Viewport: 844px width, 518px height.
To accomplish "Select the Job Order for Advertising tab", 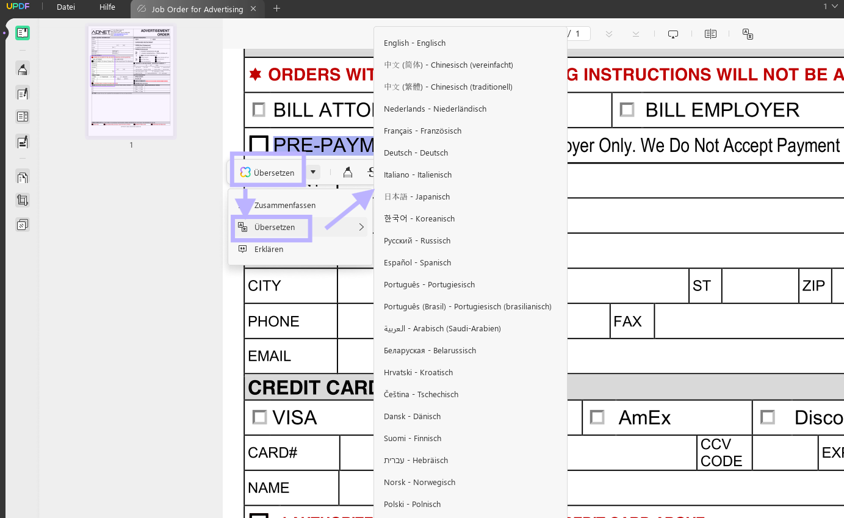I will [197, 9].
